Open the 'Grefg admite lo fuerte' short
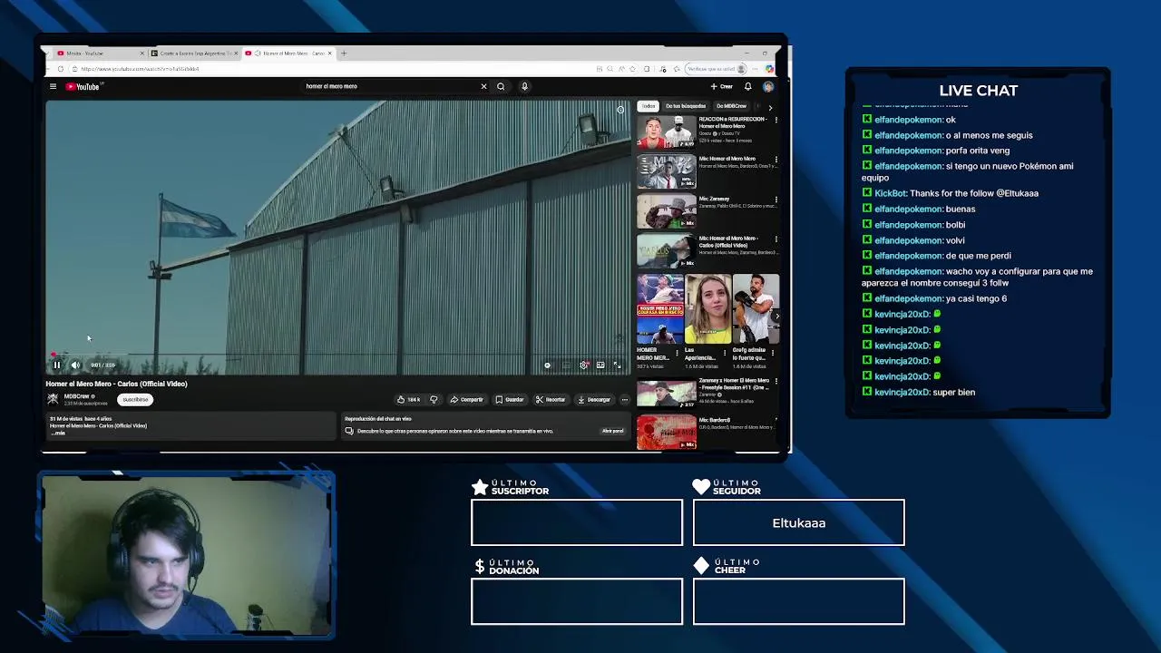 756,308
